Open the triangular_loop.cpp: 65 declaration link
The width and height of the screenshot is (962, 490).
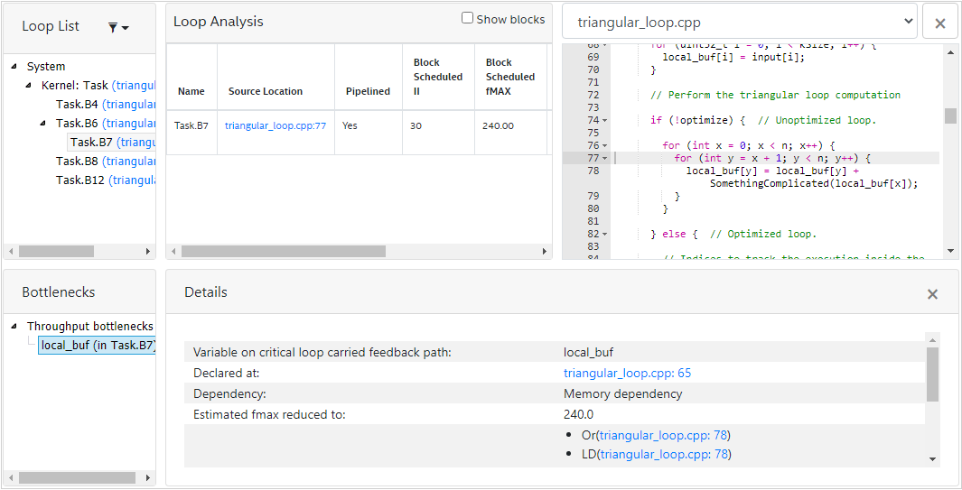coord(627,373)
